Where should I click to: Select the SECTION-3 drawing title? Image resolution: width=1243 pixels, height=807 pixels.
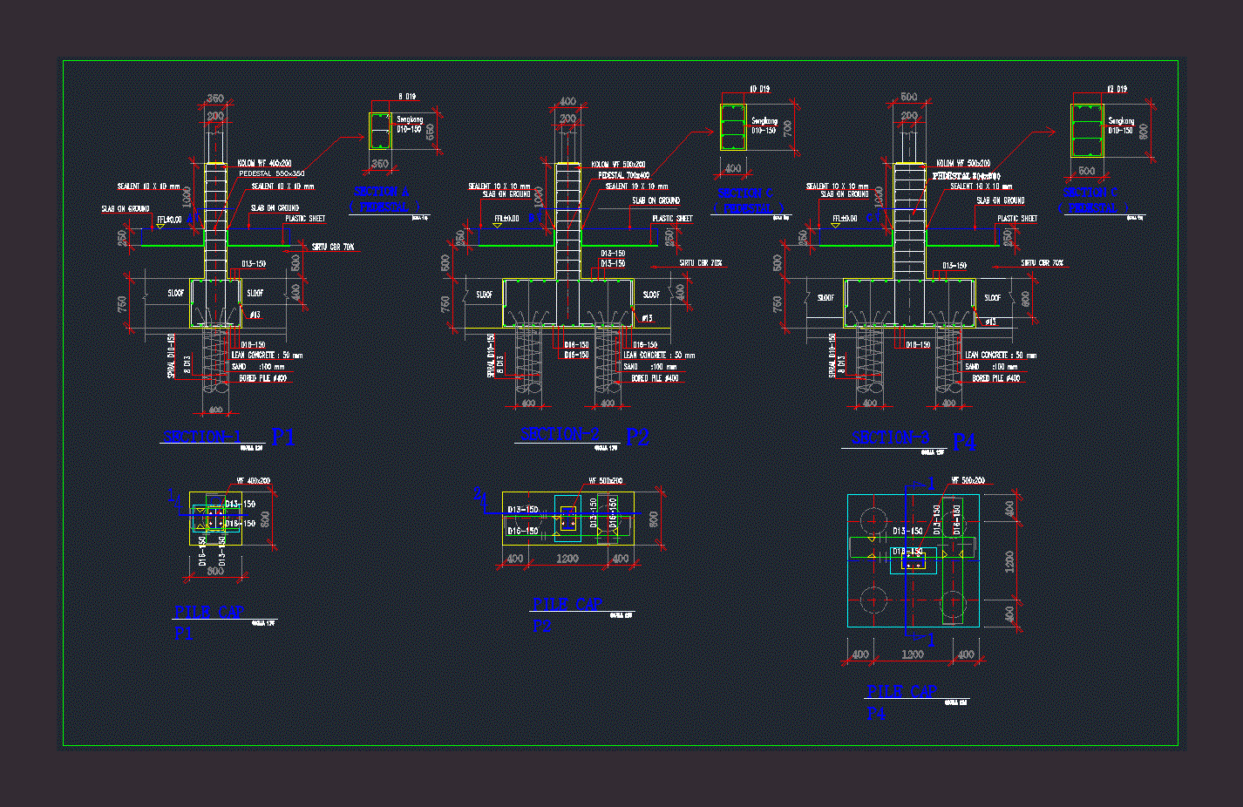coord(890,438)
